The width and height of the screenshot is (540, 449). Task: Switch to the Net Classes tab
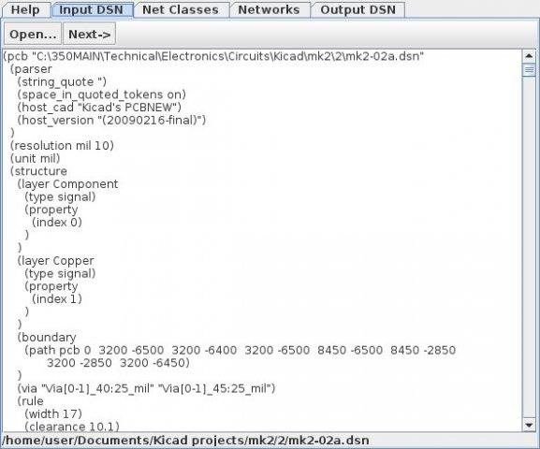pos(181,9)
